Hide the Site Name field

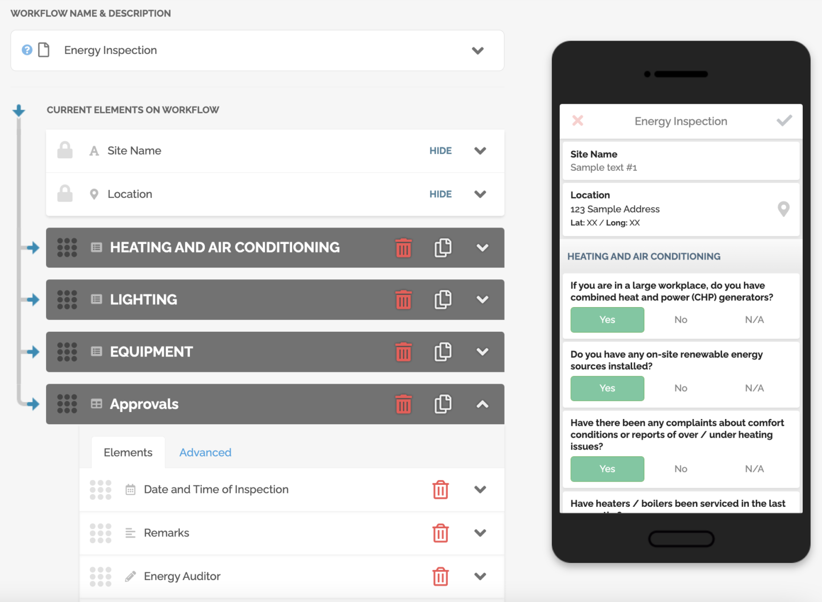click(x=440, y=151)
